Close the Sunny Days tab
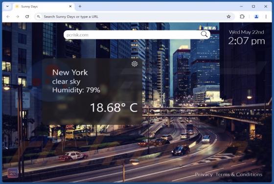274x184 pixels. (70, 6)
